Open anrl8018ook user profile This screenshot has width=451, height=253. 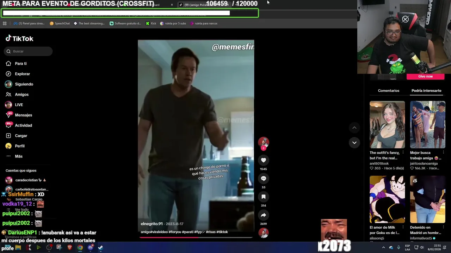(x=379, y=163)
